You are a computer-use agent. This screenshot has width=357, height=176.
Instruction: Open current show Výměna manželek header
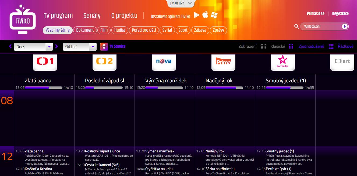166,80
